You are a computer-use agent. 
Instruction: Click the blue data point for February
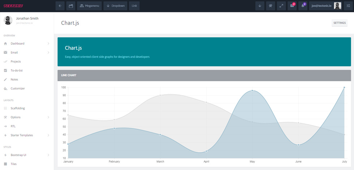114,128
